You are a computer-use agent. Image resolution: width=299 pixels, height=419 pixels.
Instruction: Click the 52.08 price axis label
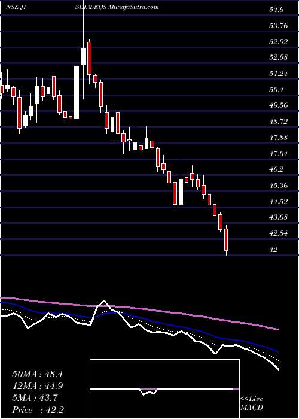278,57
